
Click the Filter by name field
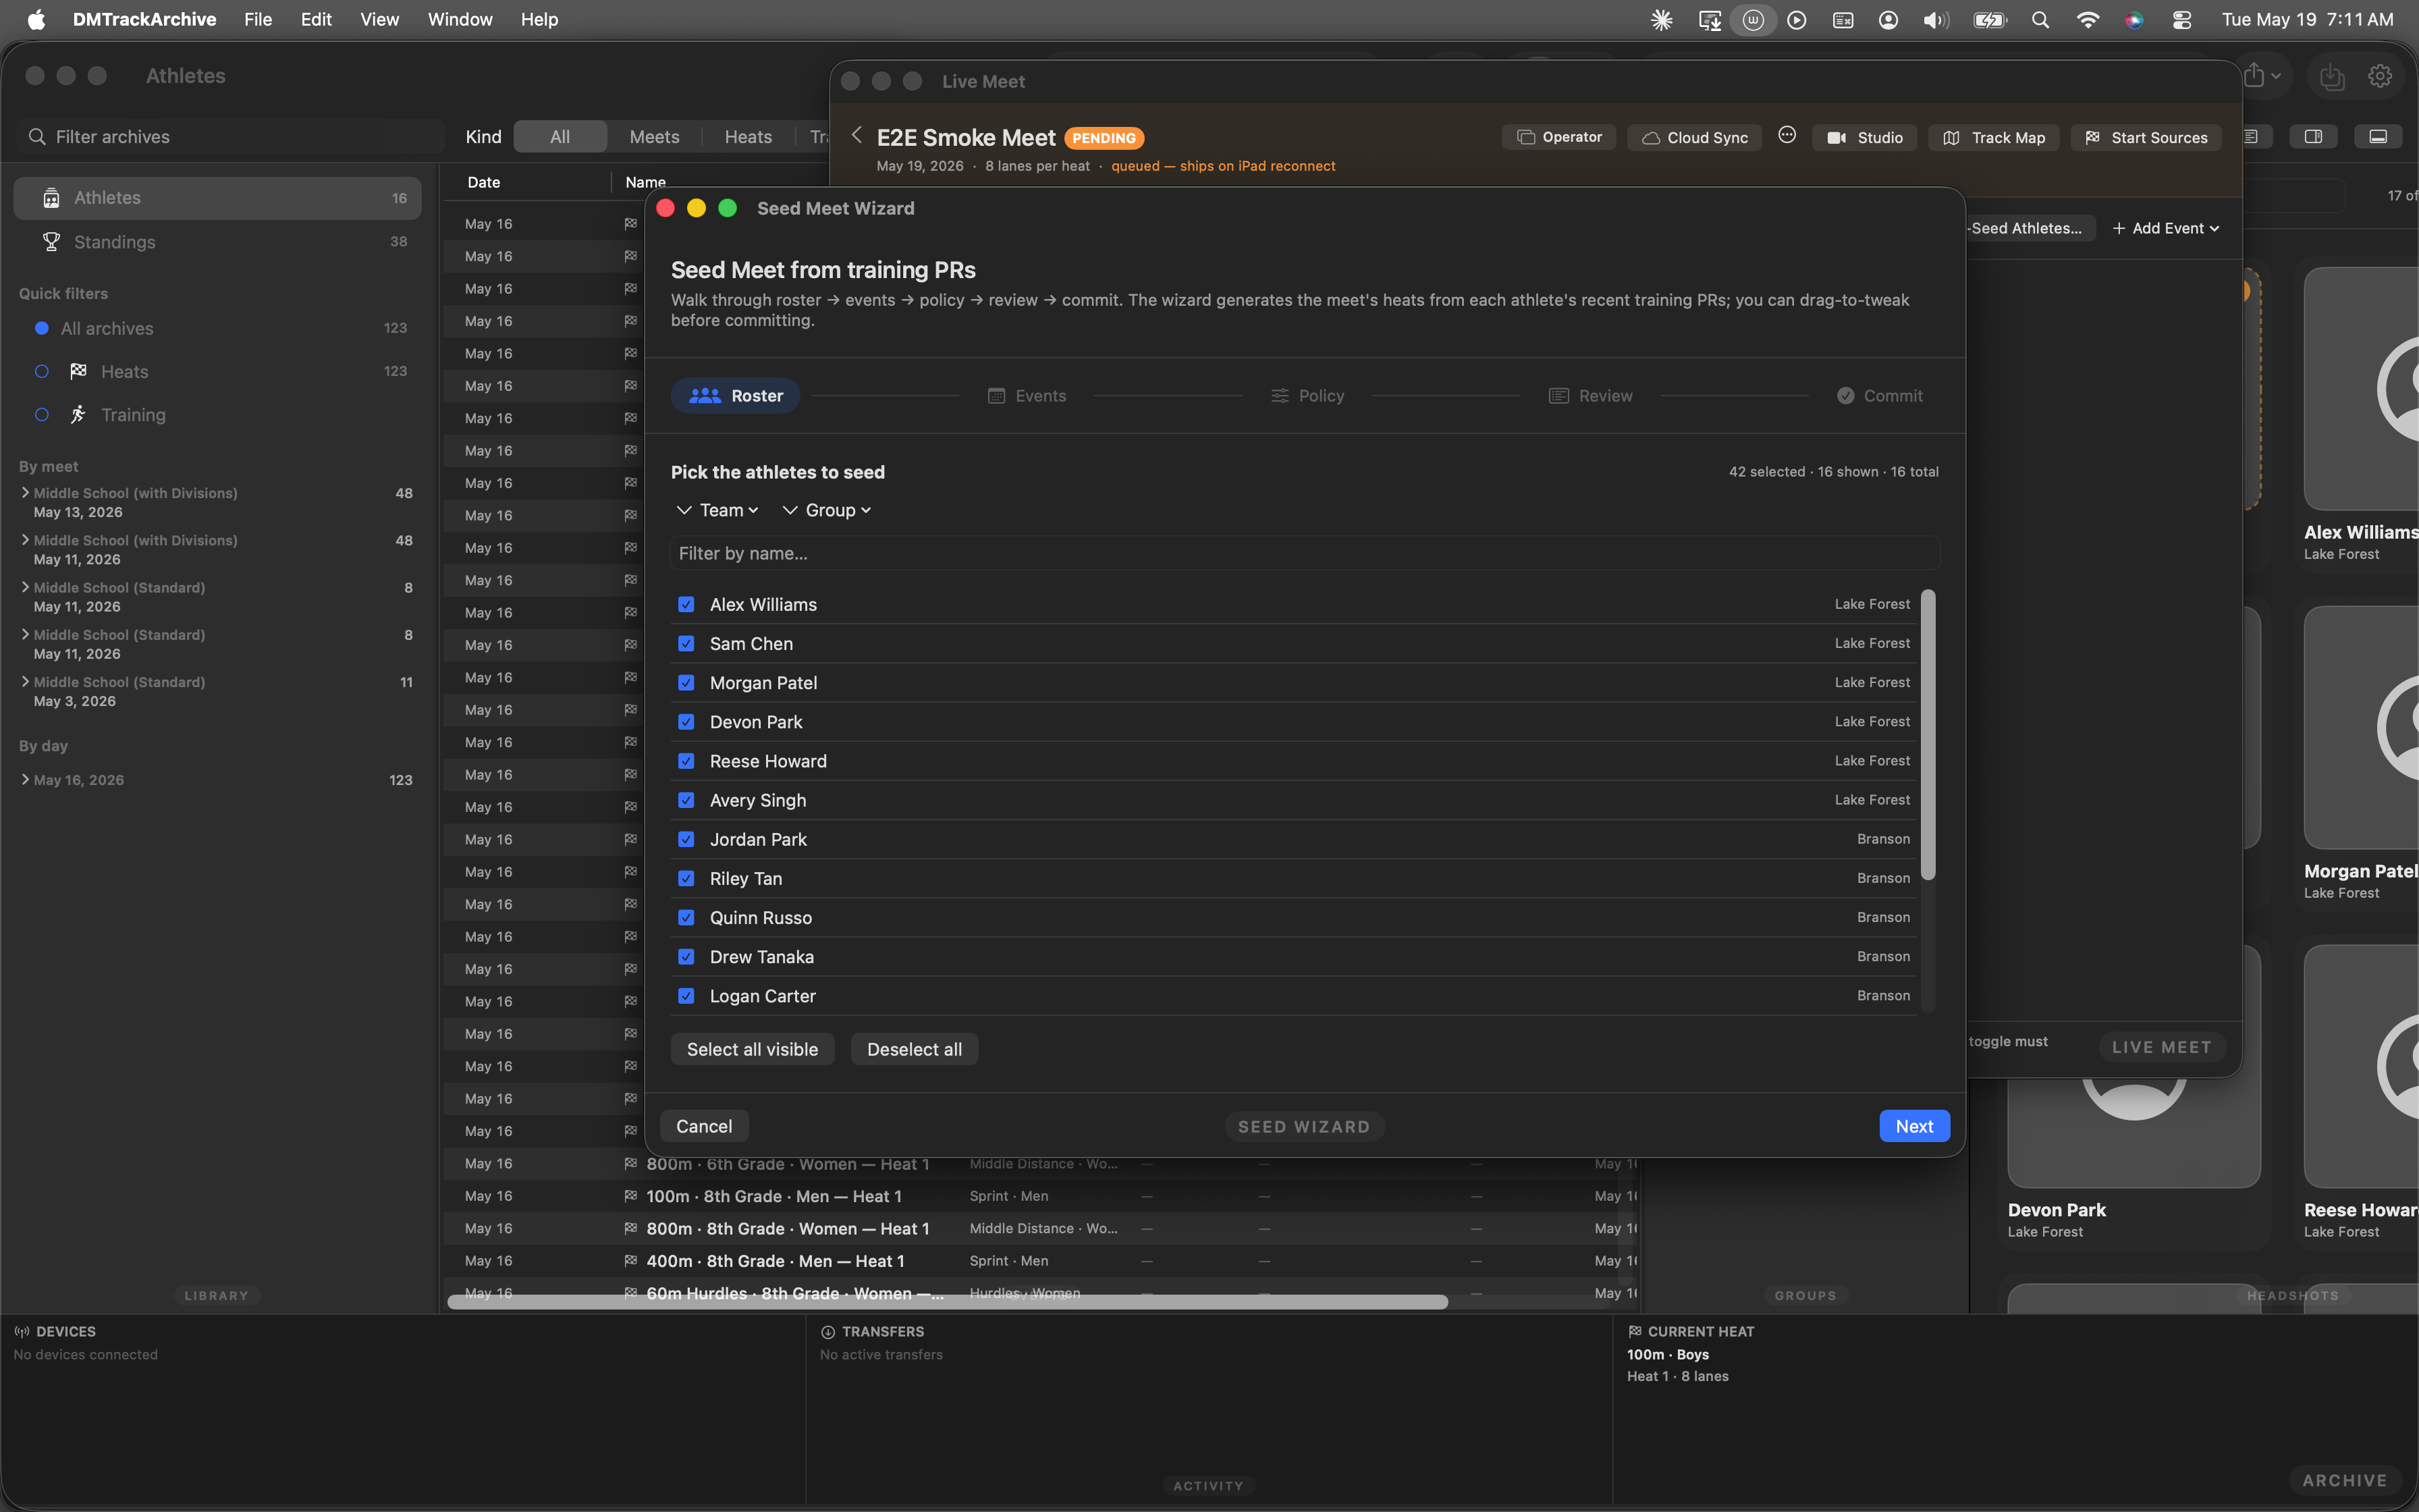click(x=1305, y=553)
